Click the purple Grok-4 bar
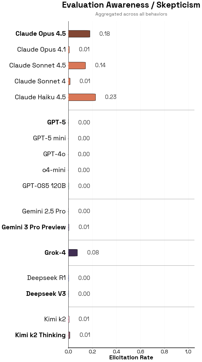Viewport: 202px width, 362px height. [x=73, y=253]
